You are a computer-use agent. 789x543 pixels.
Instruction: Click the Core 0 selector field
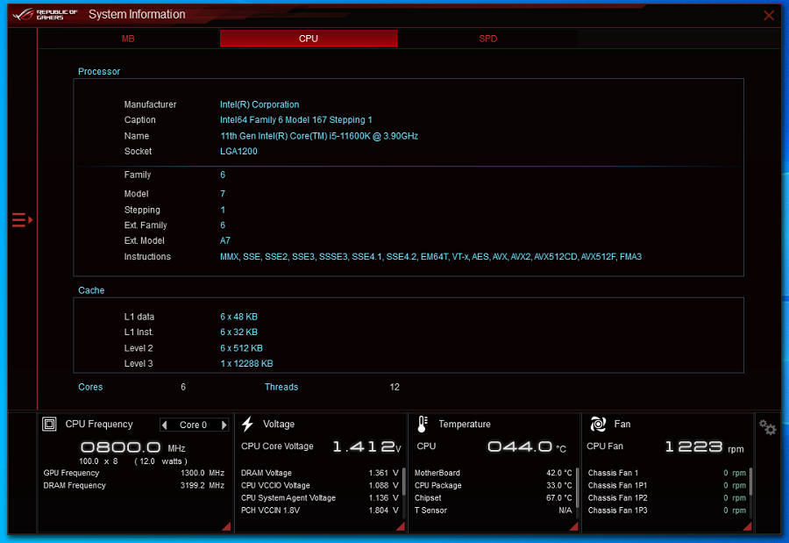click(x=193, y=425)
